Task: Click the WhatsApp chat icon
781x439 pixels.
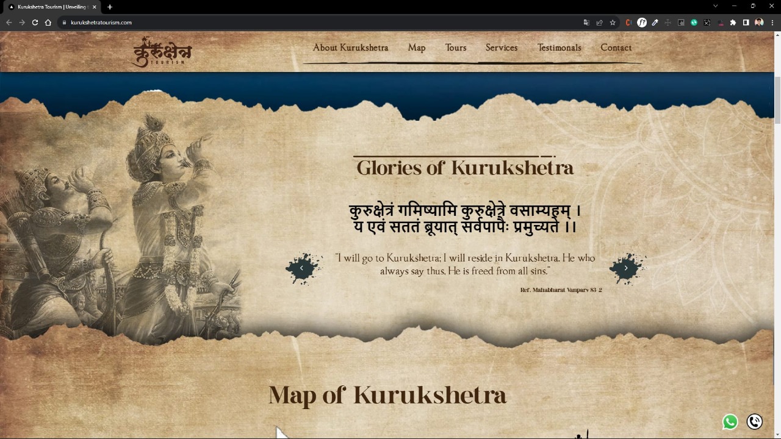Action: click(730, 422)
